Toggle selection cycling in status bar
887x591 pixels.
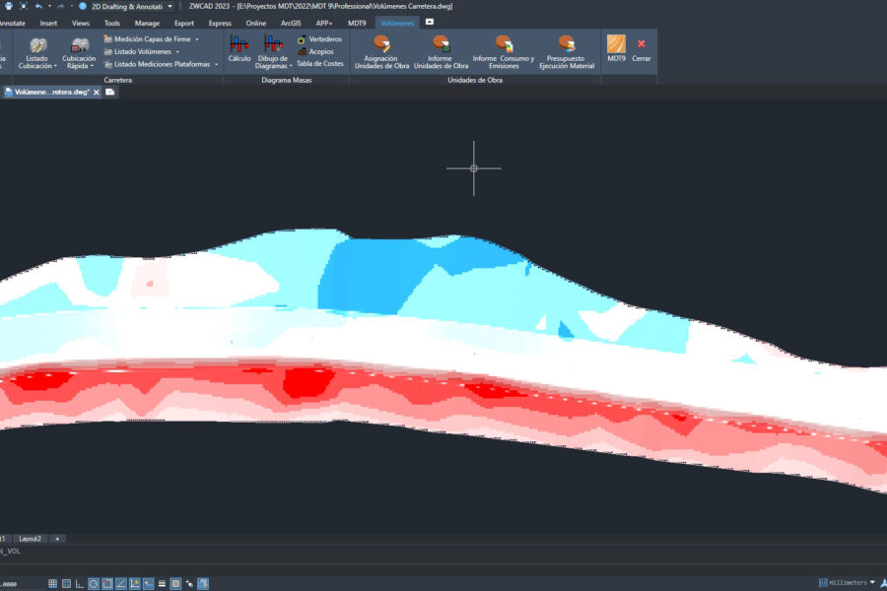189,584
